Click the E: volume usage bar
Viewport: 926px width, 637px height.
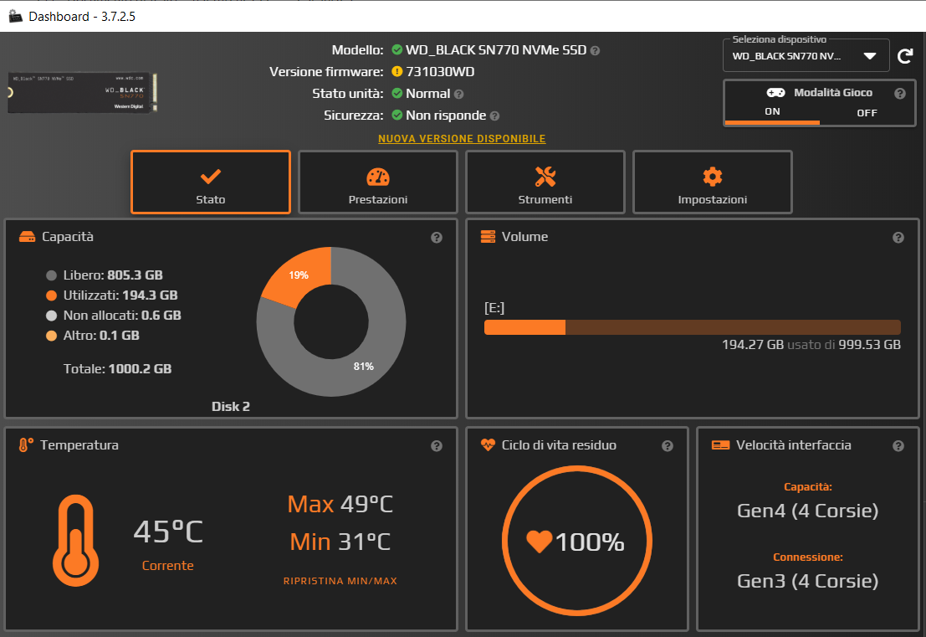tap(692, 327)
